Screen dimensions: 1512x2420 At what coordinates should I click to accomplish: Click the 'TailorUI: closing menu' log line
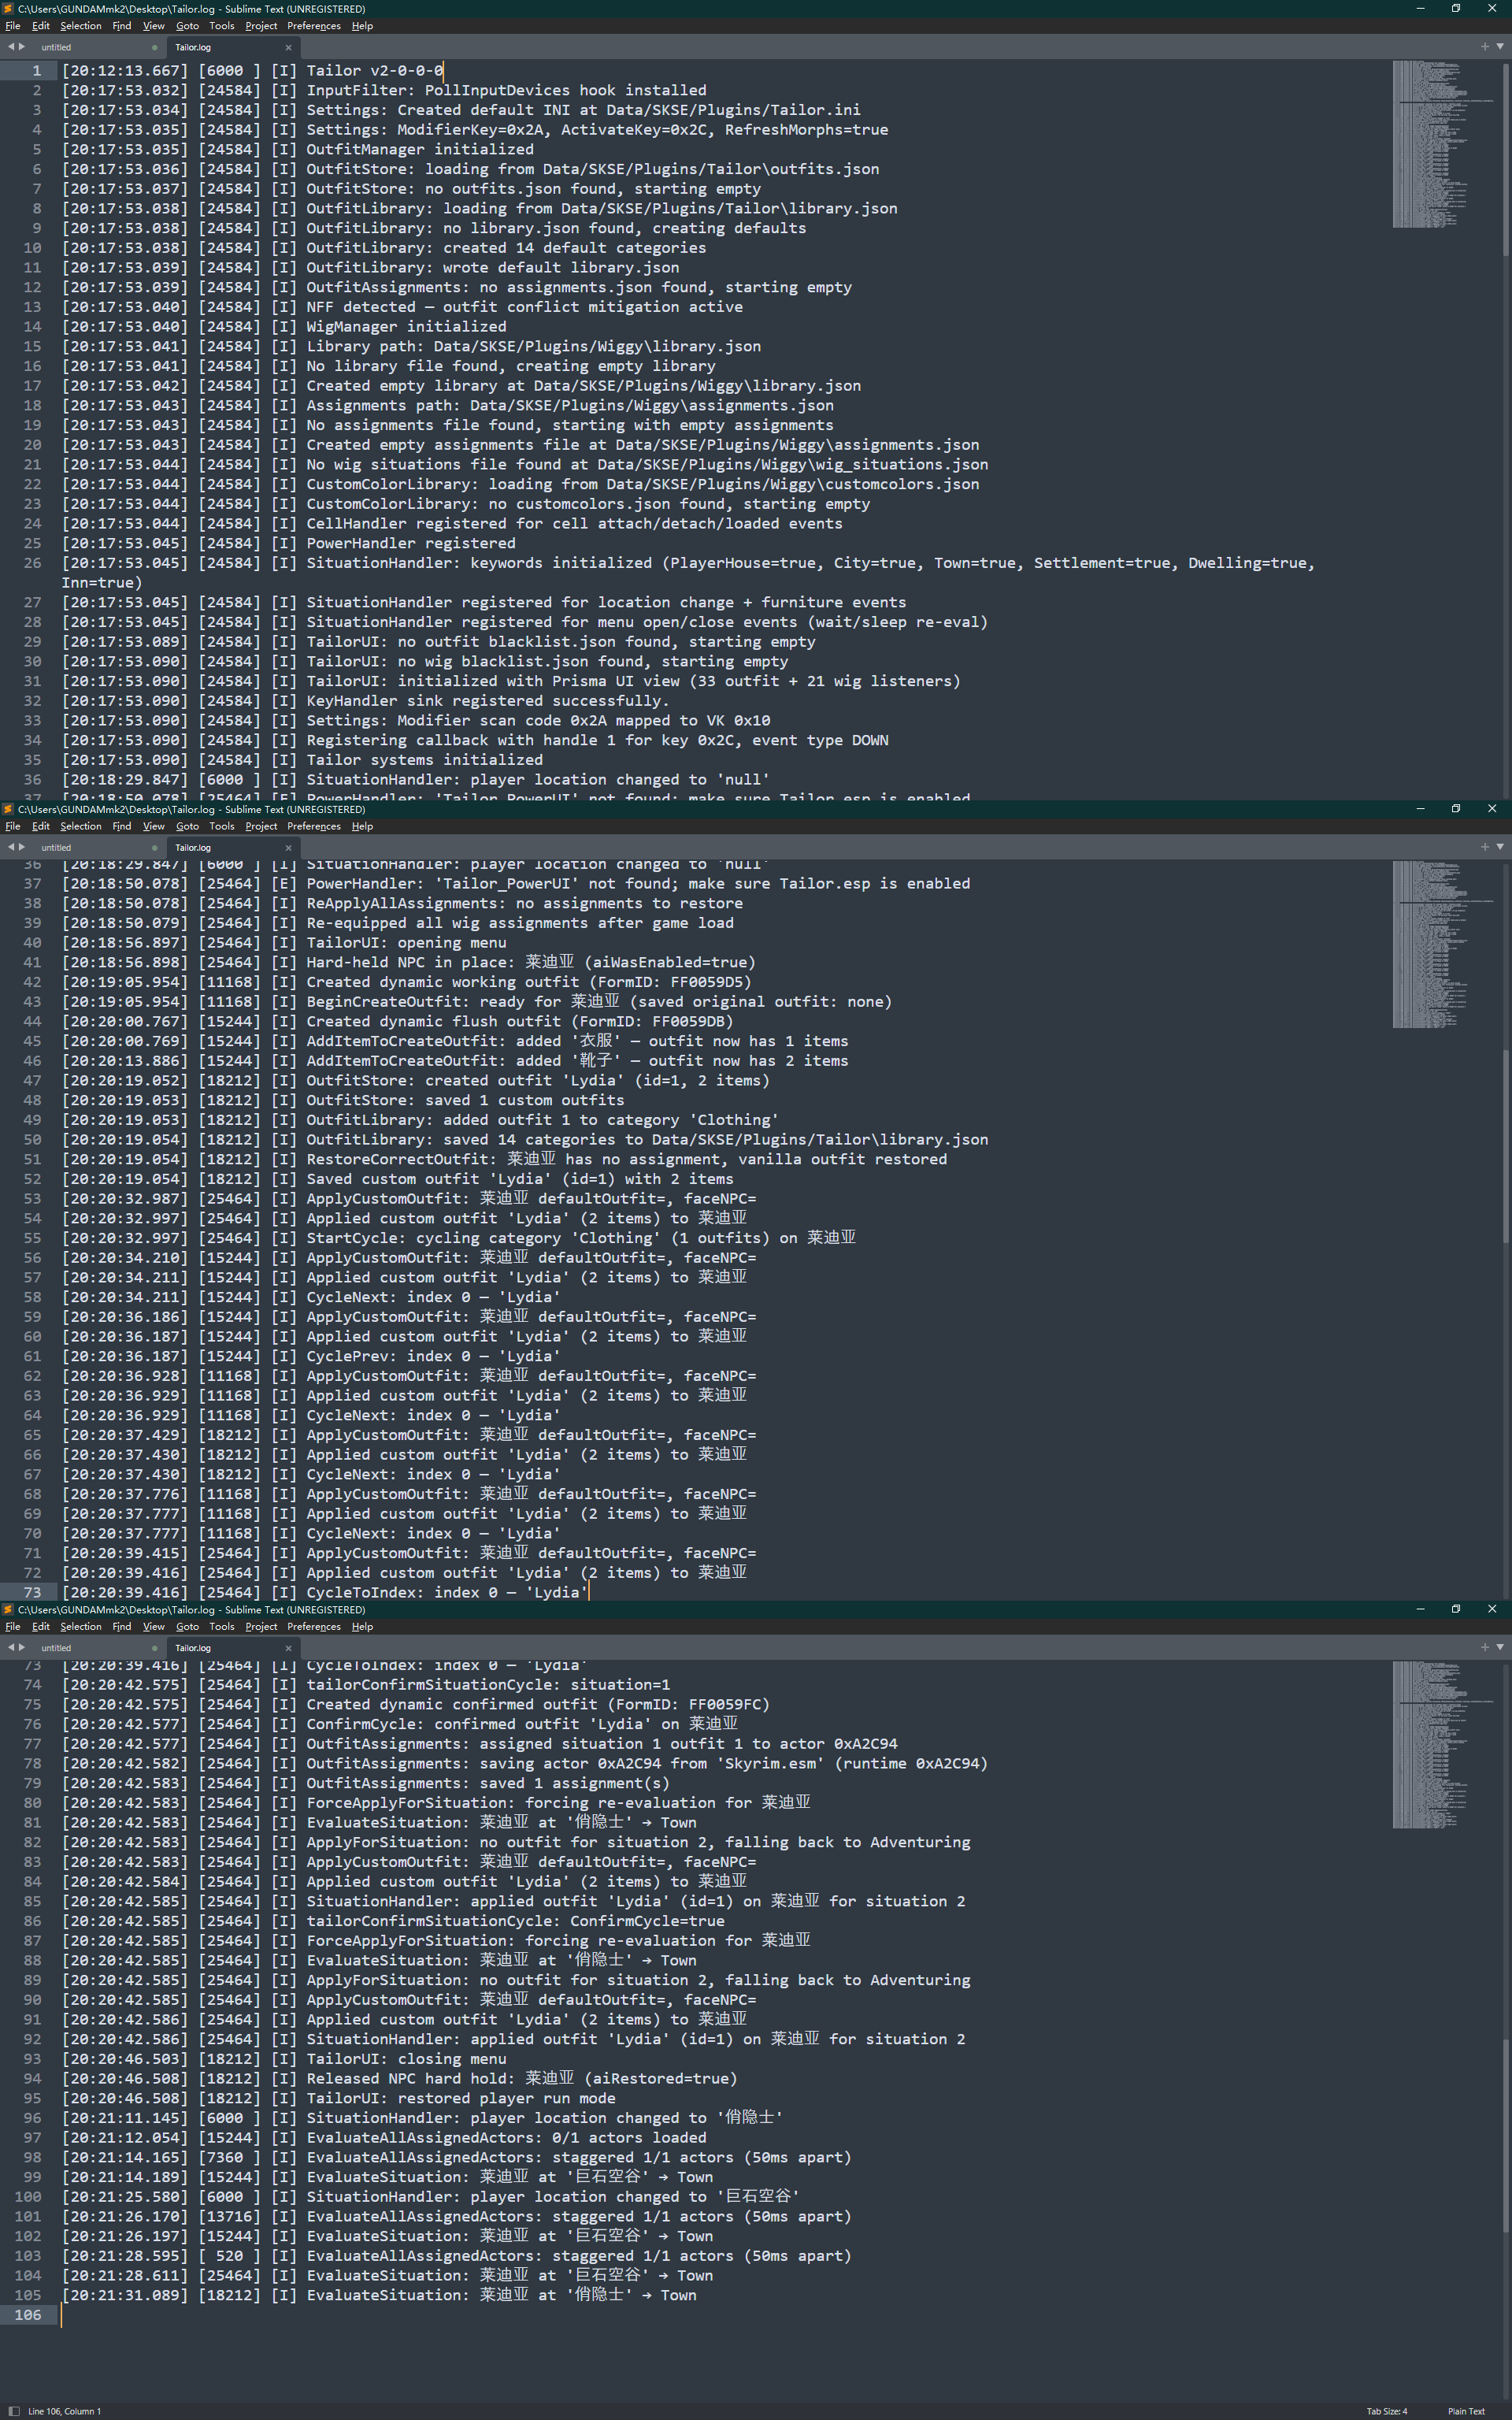click(x=284, y=2059)
